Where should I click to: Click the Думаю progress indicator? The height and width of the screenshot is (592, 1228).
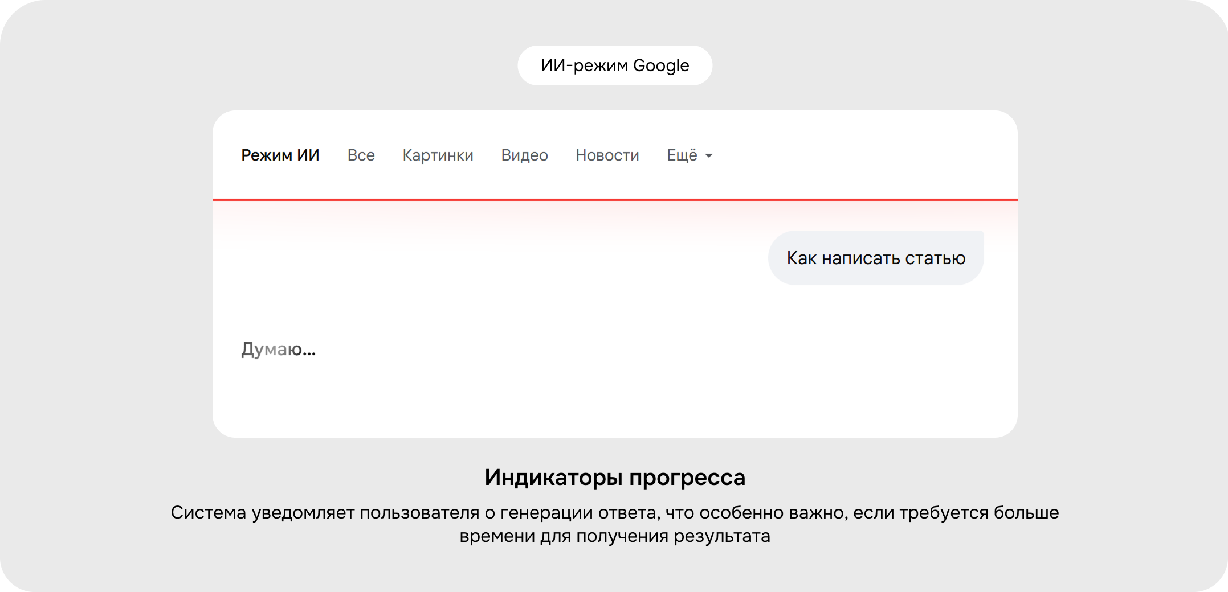pos(279,348)
